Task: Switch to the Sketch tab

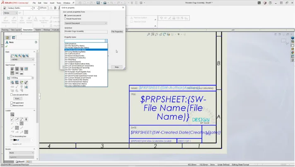Action: (38, 30)
